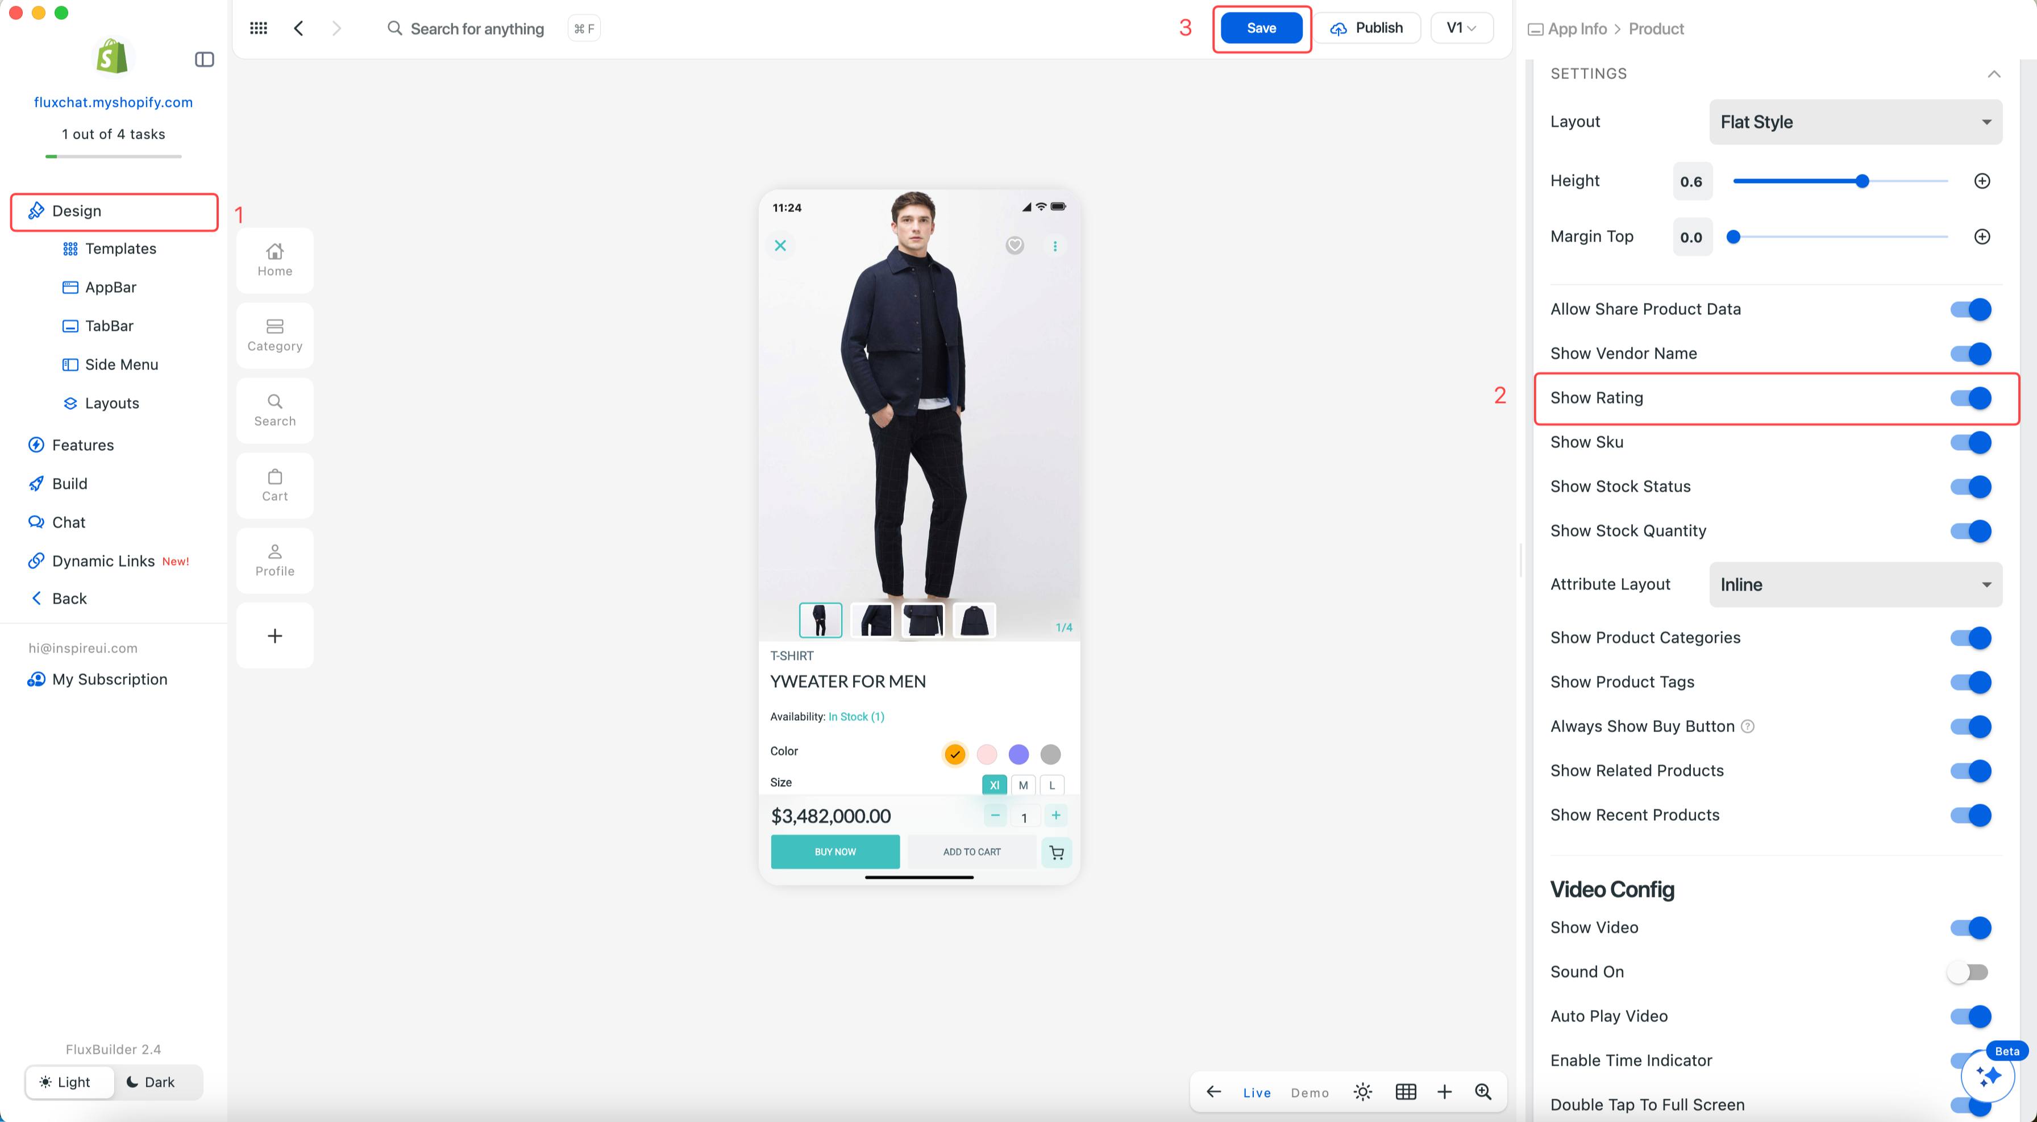Click the Height increment plus circle icon

pos(1982,181)
